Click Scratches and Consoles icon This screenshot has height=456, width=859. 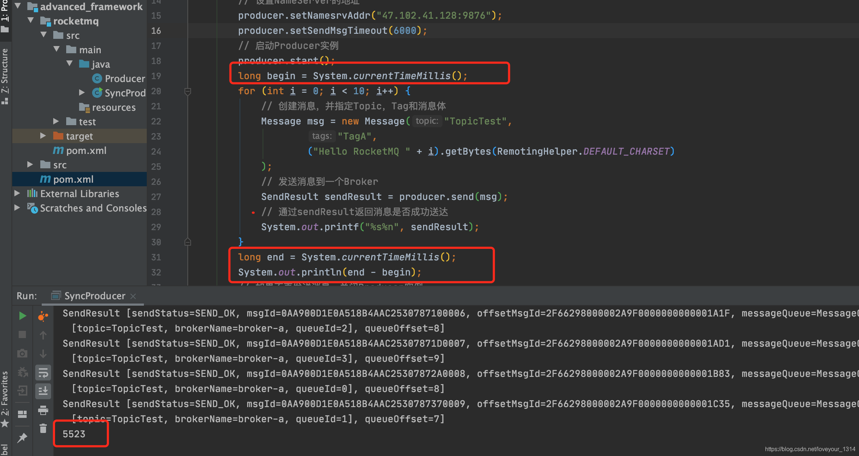click(x=32, y=208)
